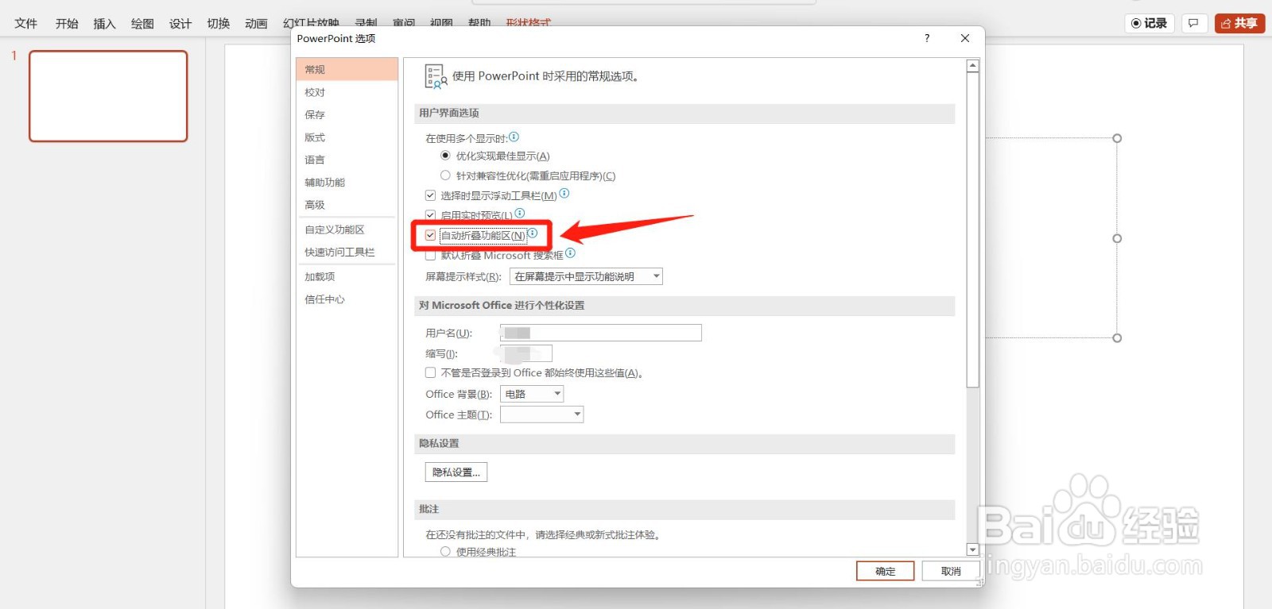Viewport: 1272px width, 609px height.
Task: Open 插入 tab in PowerPoint ribbon
Action: tap(104, 23)
